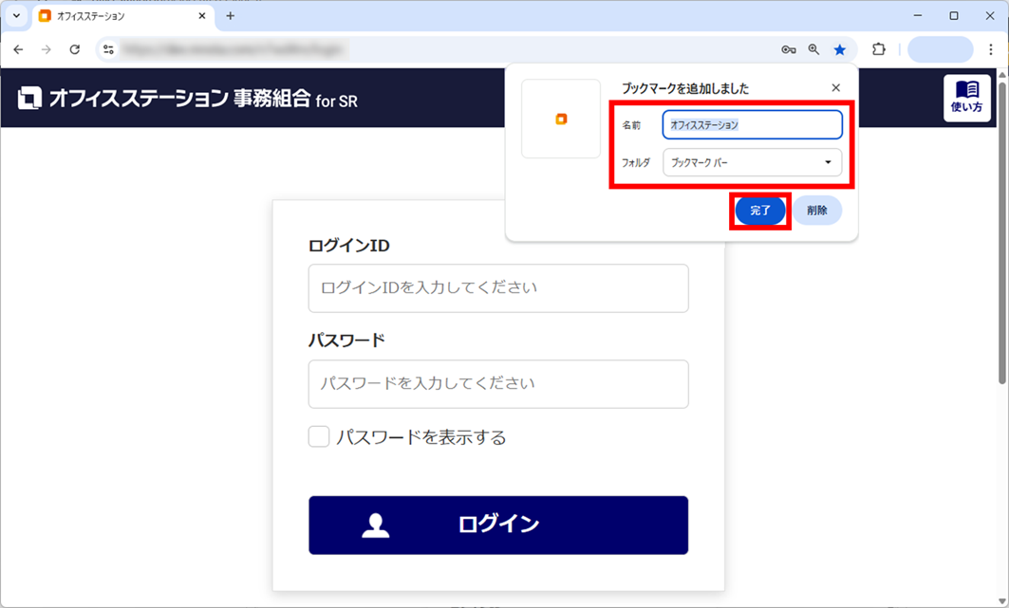
Task: Close the オフィスステーション tab
Action: pos(202,16)
